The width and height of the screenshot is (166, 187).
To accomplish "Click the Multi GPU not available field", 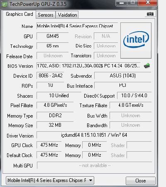I will tap(95, 165).
